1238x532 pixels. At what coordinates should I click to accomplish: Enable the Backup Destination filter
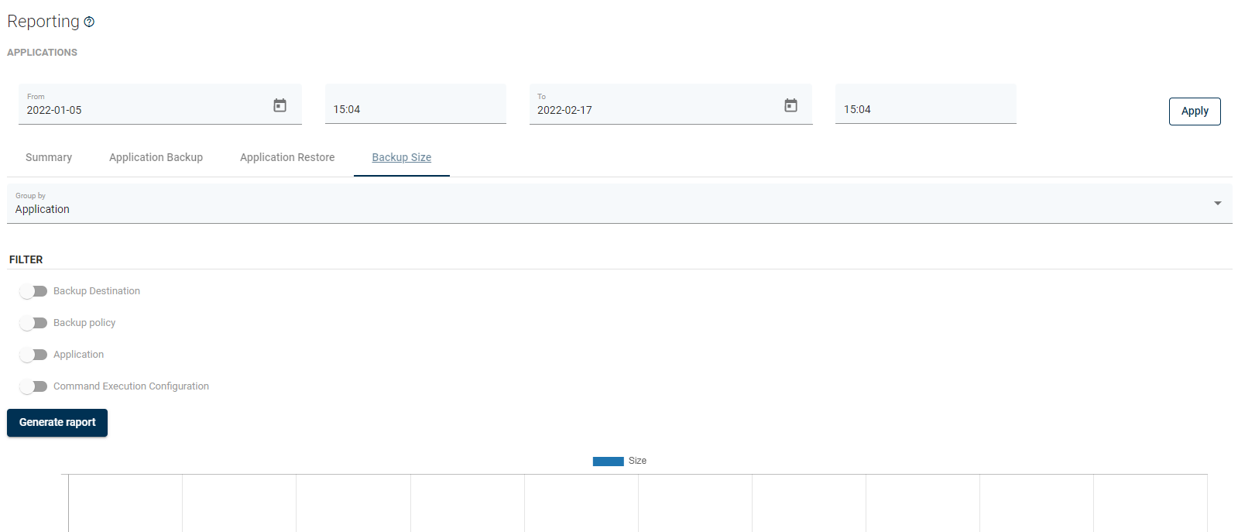point(33,291)
